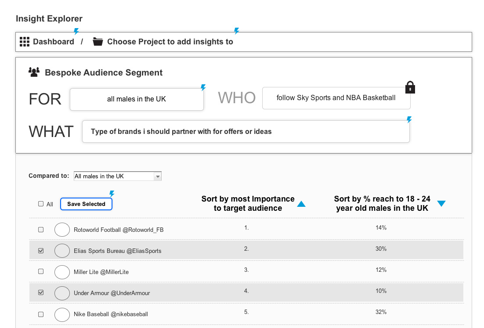Image resolution: width=484 pixels, height=328 pixels.
Task: Click lightning bolt on Save Selected button
Action: coord(112,194)
